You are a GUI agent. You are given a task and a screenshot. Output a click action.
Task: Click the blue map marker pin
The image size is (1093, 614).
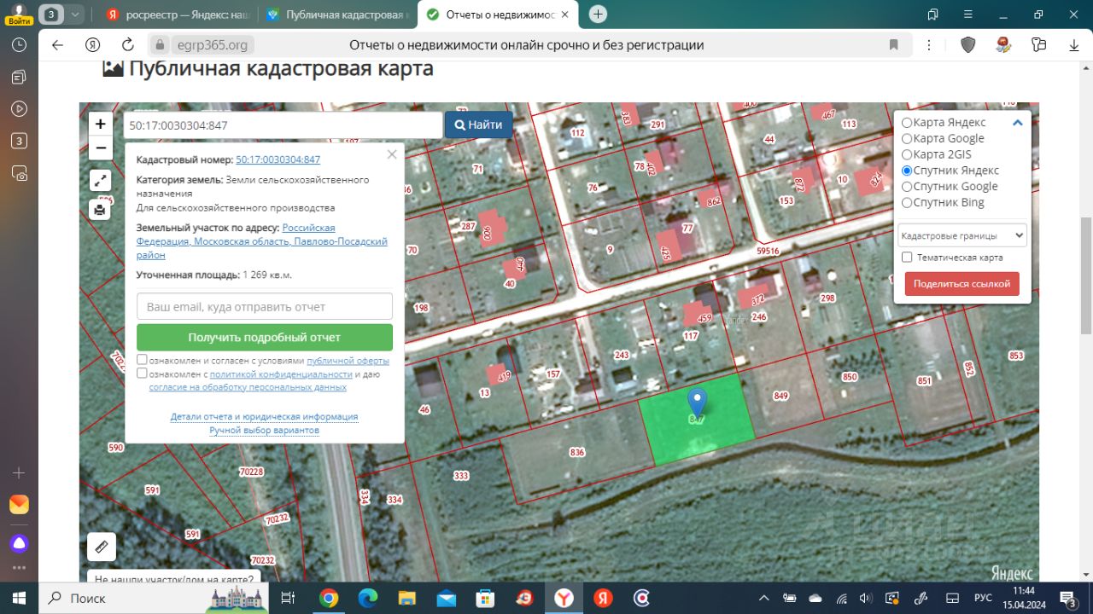click(698, 404)
